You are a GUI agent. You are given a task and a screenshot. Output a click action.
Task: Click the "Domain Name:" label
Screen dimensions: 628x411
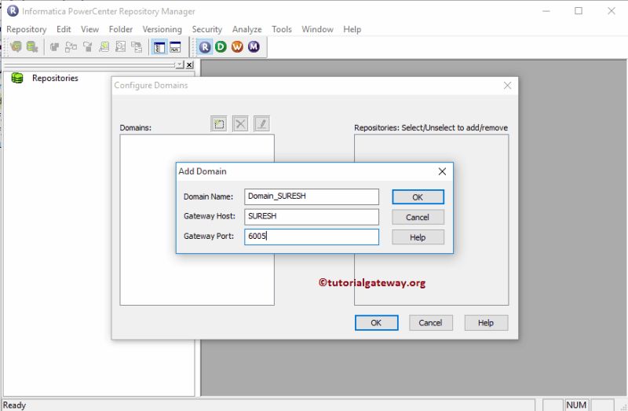click(x=208, y=196)
